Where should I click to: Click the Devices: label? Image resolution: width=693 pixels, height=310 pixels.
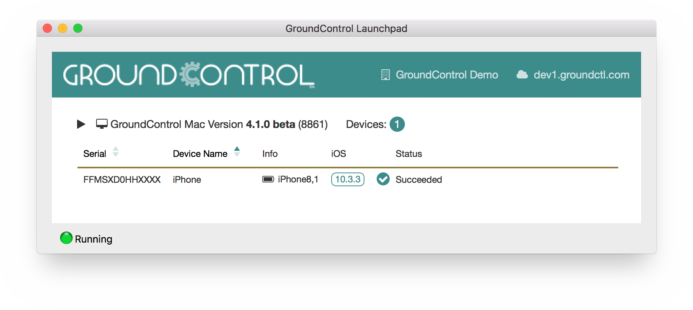[366, 124]
